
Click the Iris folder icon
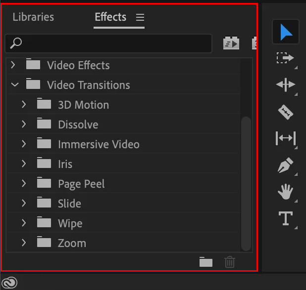pos(44,163)
